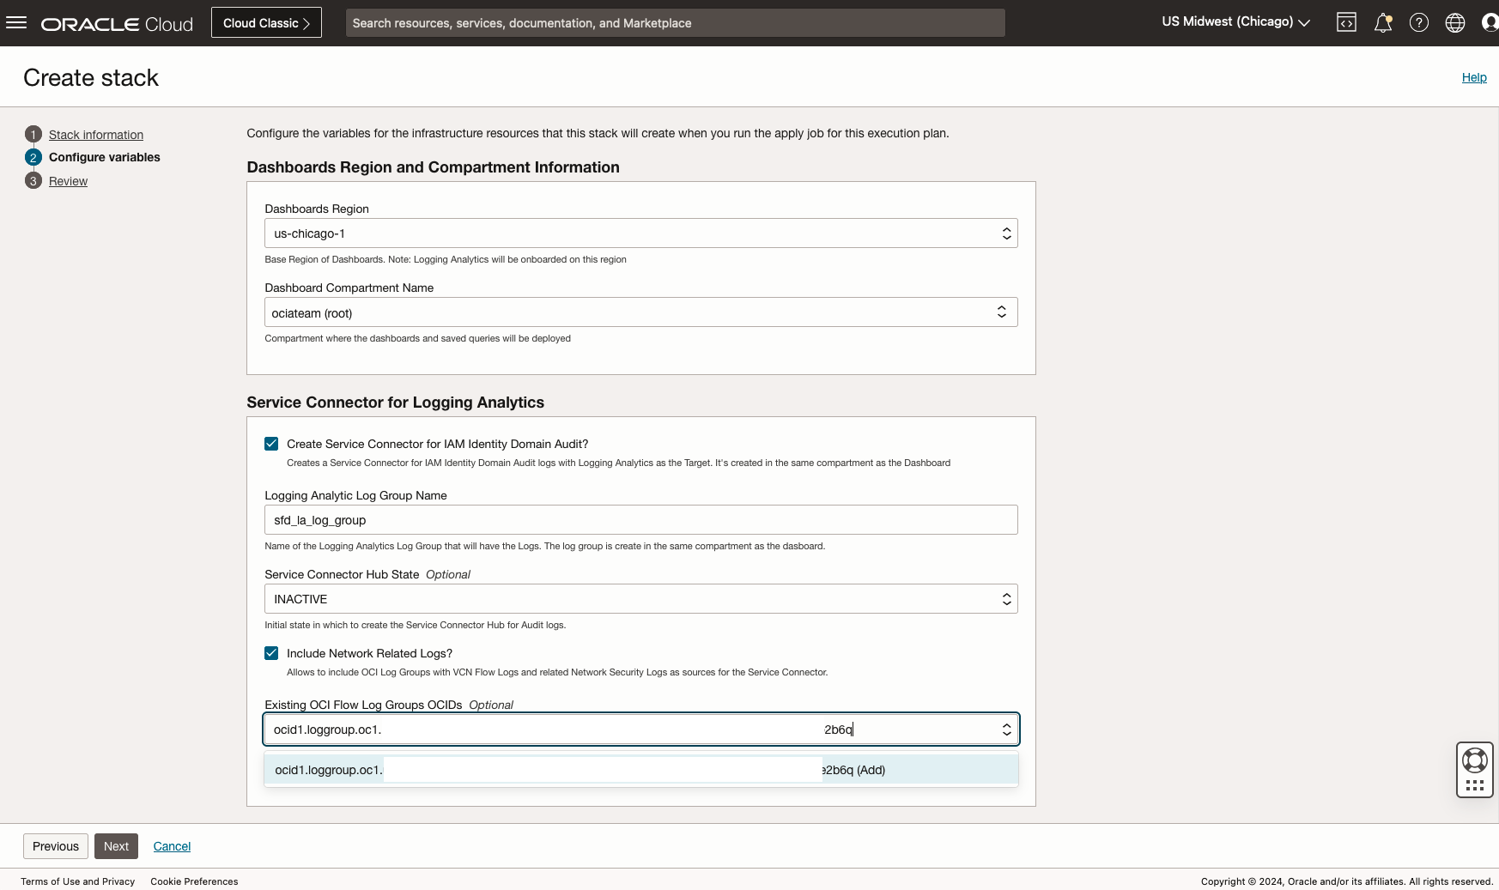Image resolution: width=1499 pixels, height=890 pixels.
Task: Open the notifications bell
Action: click(1382, 23)
